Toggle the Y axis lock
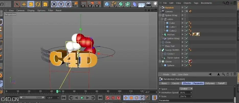239x103 pixels. [61, 4]
